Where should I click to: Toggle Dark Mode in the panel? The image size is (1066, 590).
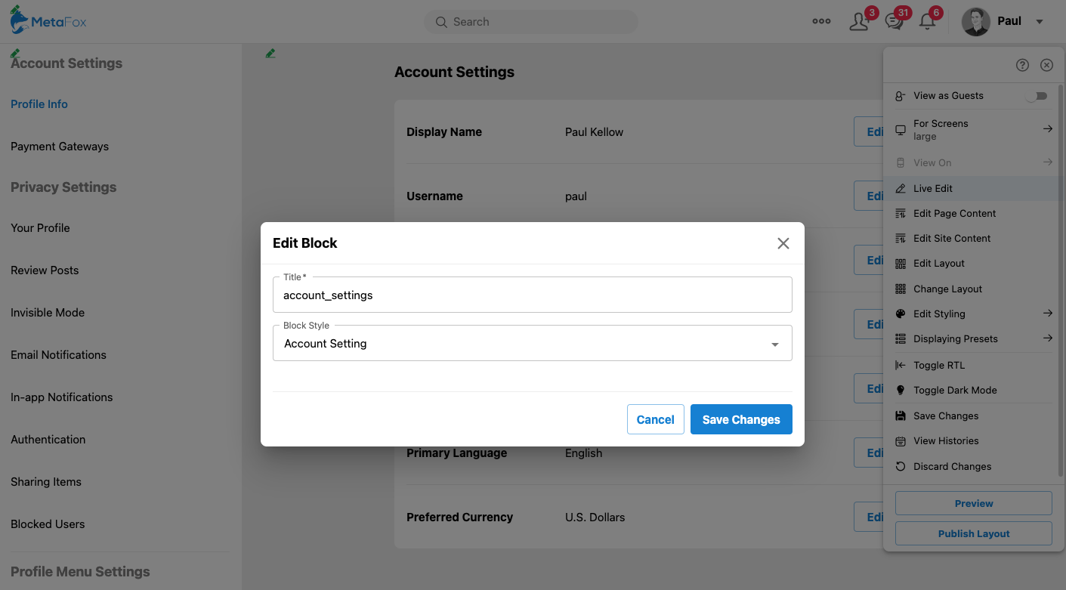point(954,391)
